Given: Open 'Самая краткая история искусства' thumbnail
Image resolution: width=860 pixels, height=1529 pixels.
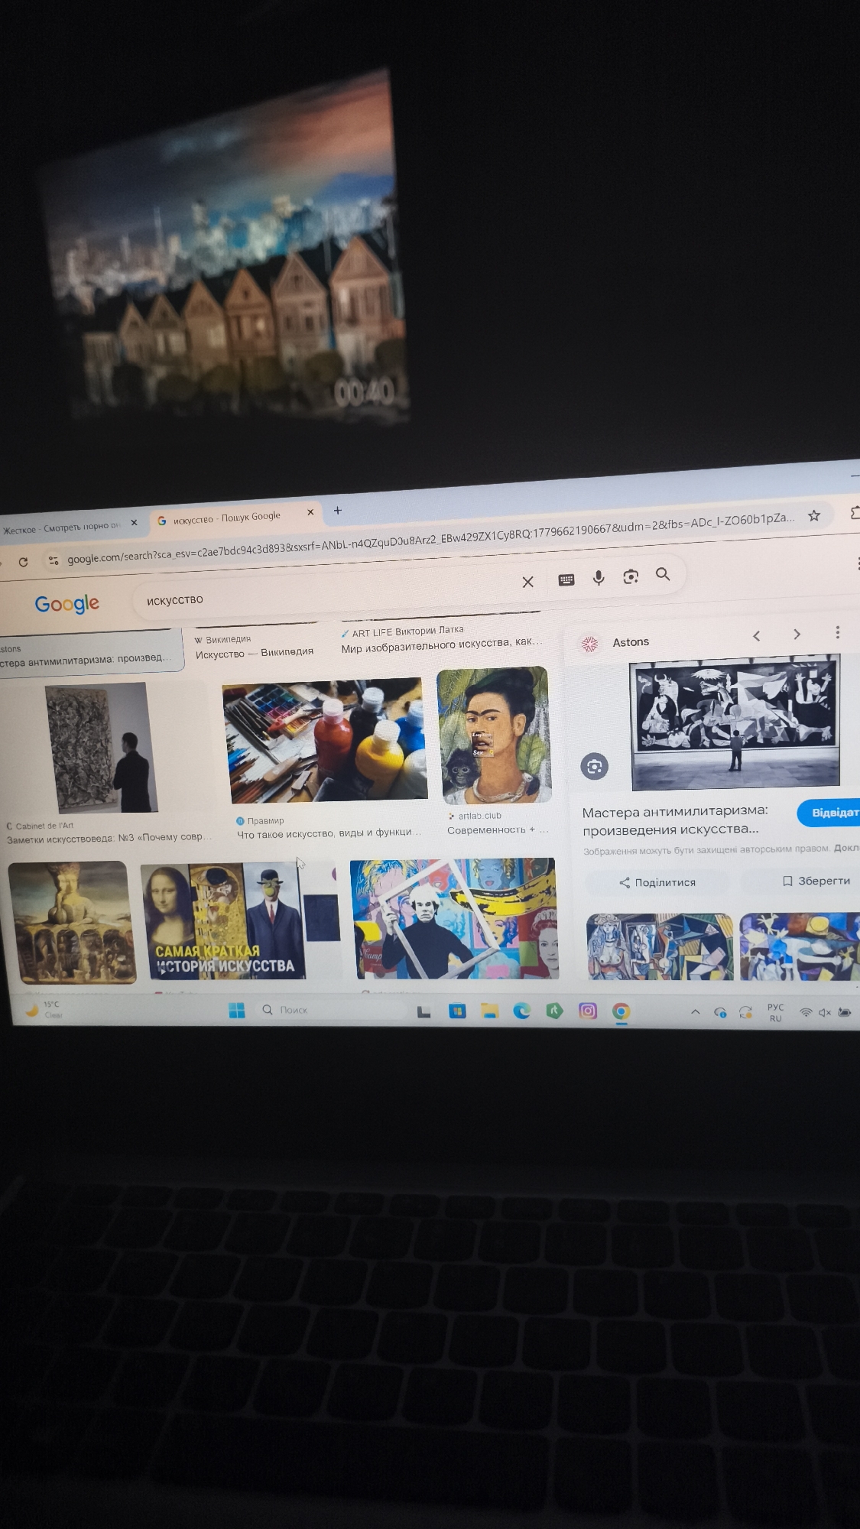Looking at the screenshot, I should coord(239,921).
